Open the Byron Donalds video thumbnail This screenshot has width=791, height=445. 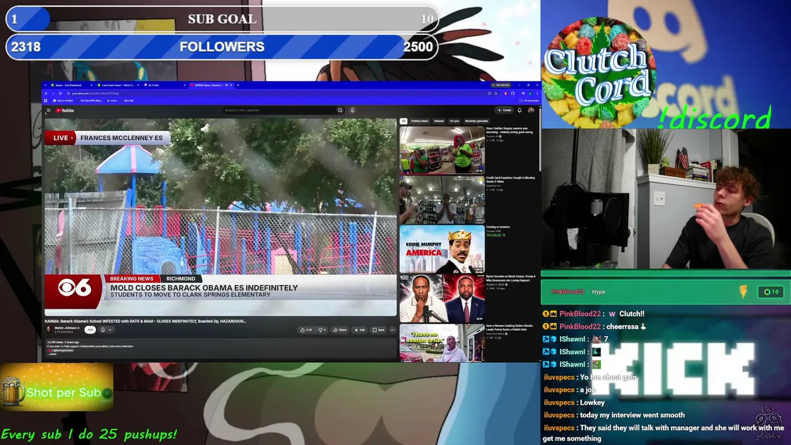click(442, 299)
